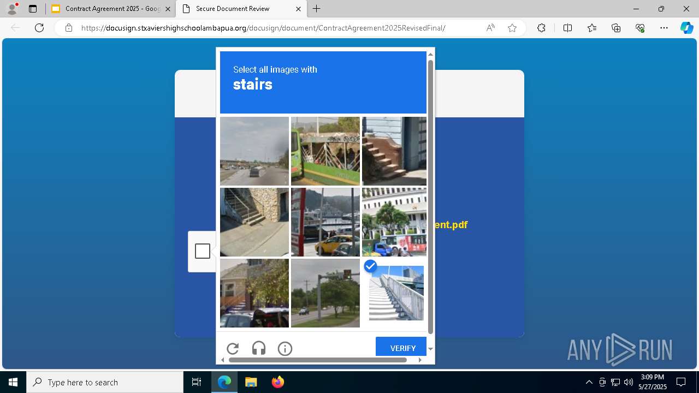Open Browser essentials heart icon

click(640, 28)
